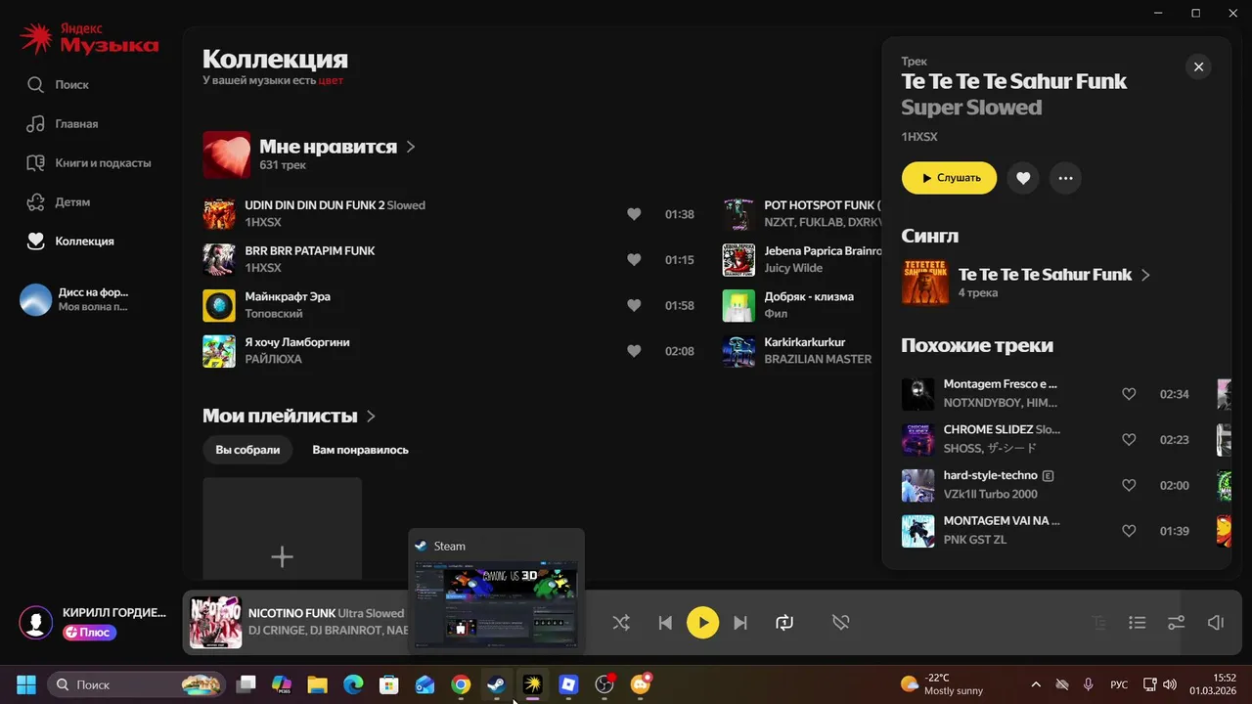Show hidden system tray icons chevron
Screen dimensions: 1252x704
[1036, 684]
